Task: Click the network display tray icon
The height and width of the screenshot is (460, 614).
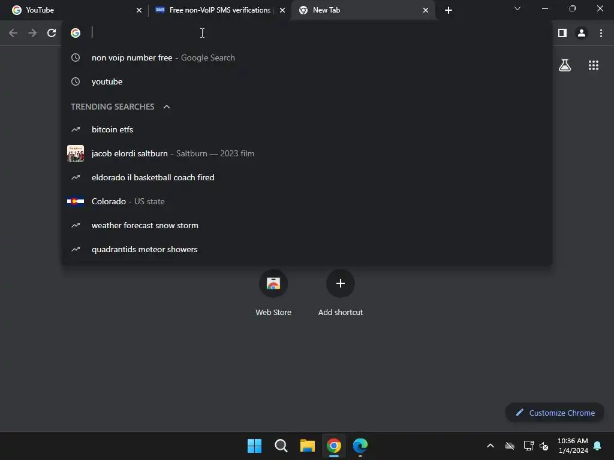Action: coord(528,446)
